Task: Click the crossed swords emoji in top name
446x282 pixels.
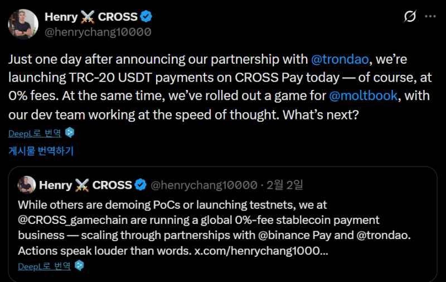Action: tap(87, 17)
